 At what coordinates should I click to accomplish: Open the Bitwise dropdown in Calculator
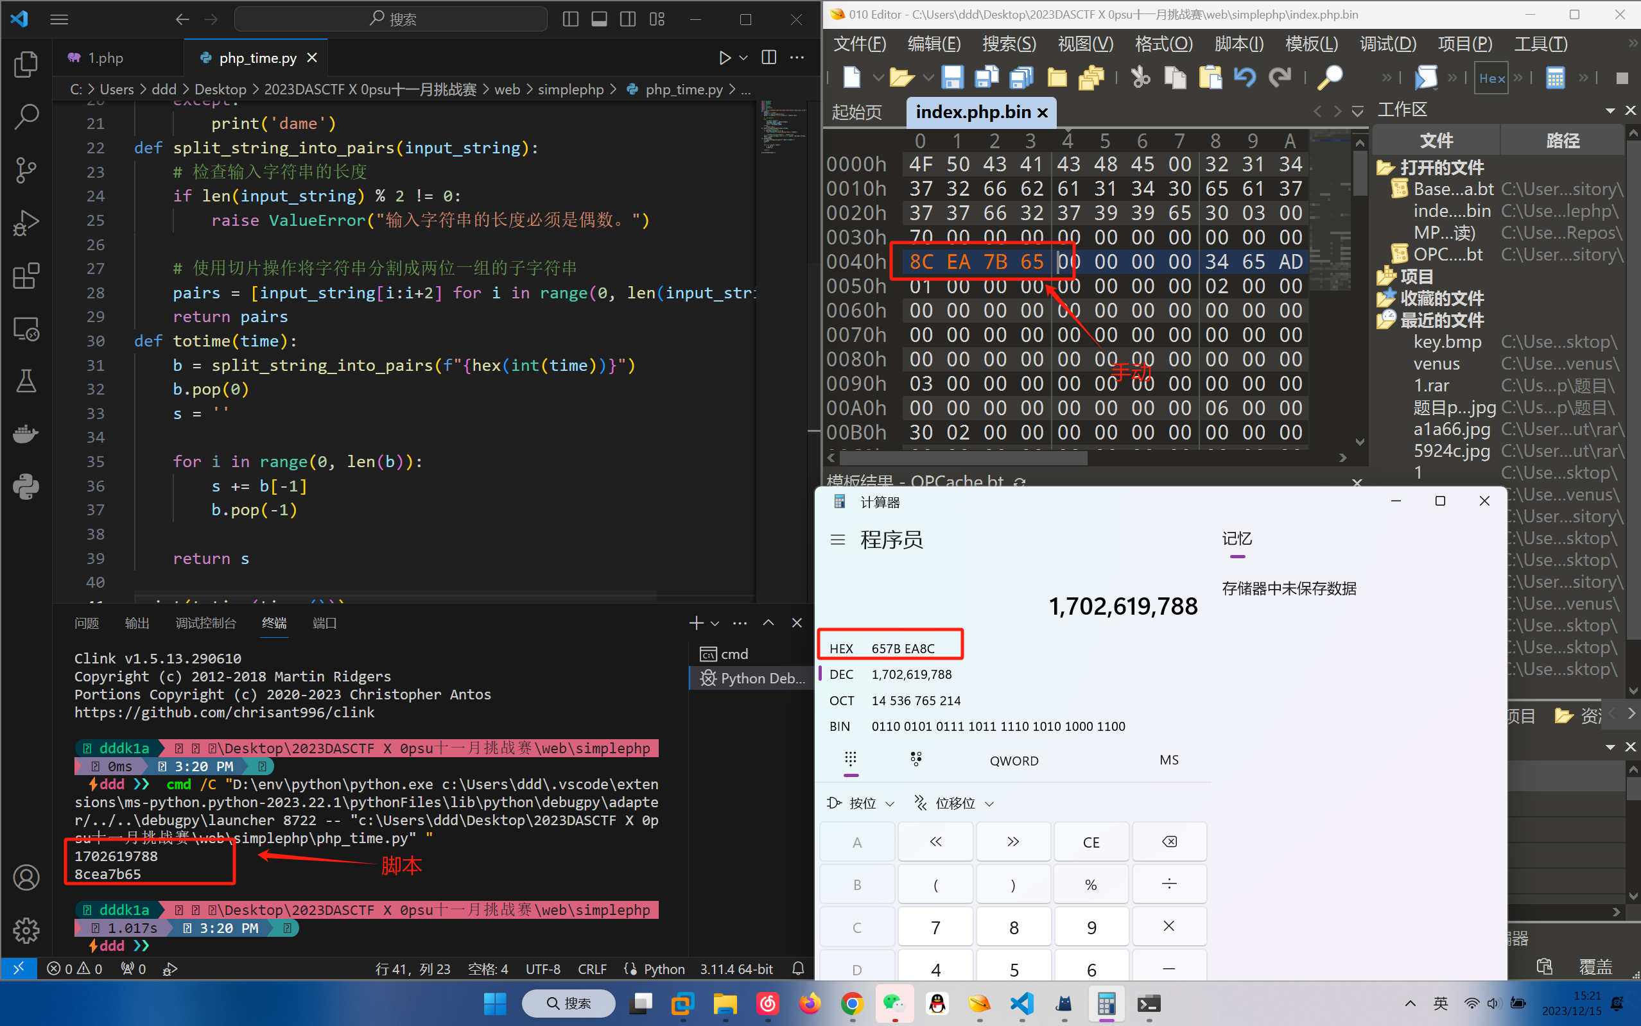pos(860,803)
